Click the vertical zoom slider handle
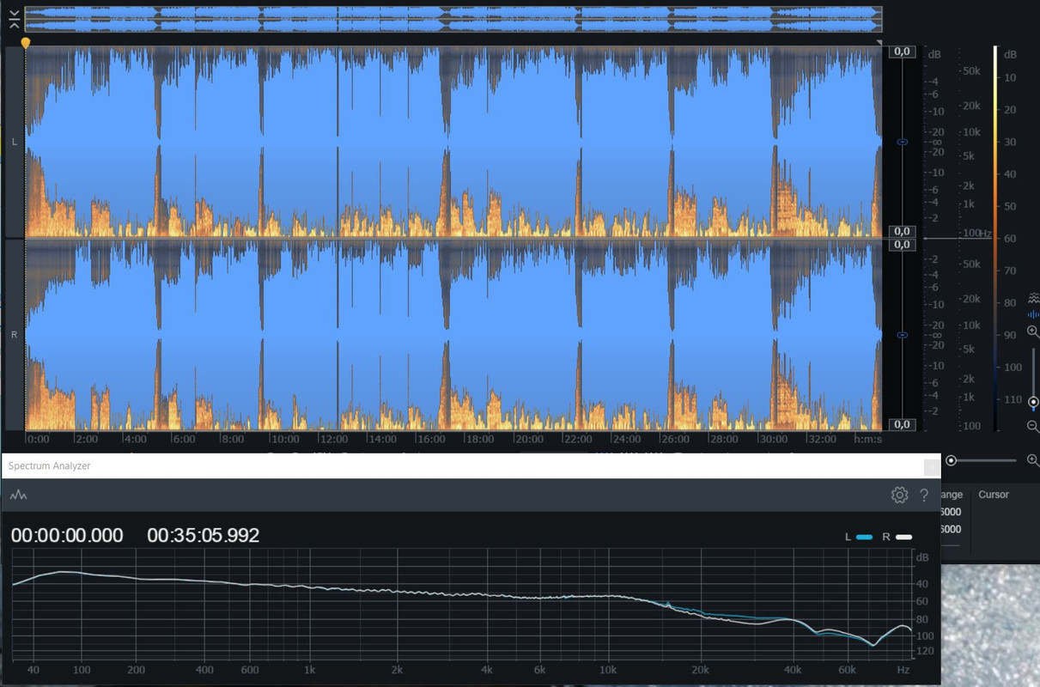The height and width of the screenshot is (687, 1040). click(1033, 402)
